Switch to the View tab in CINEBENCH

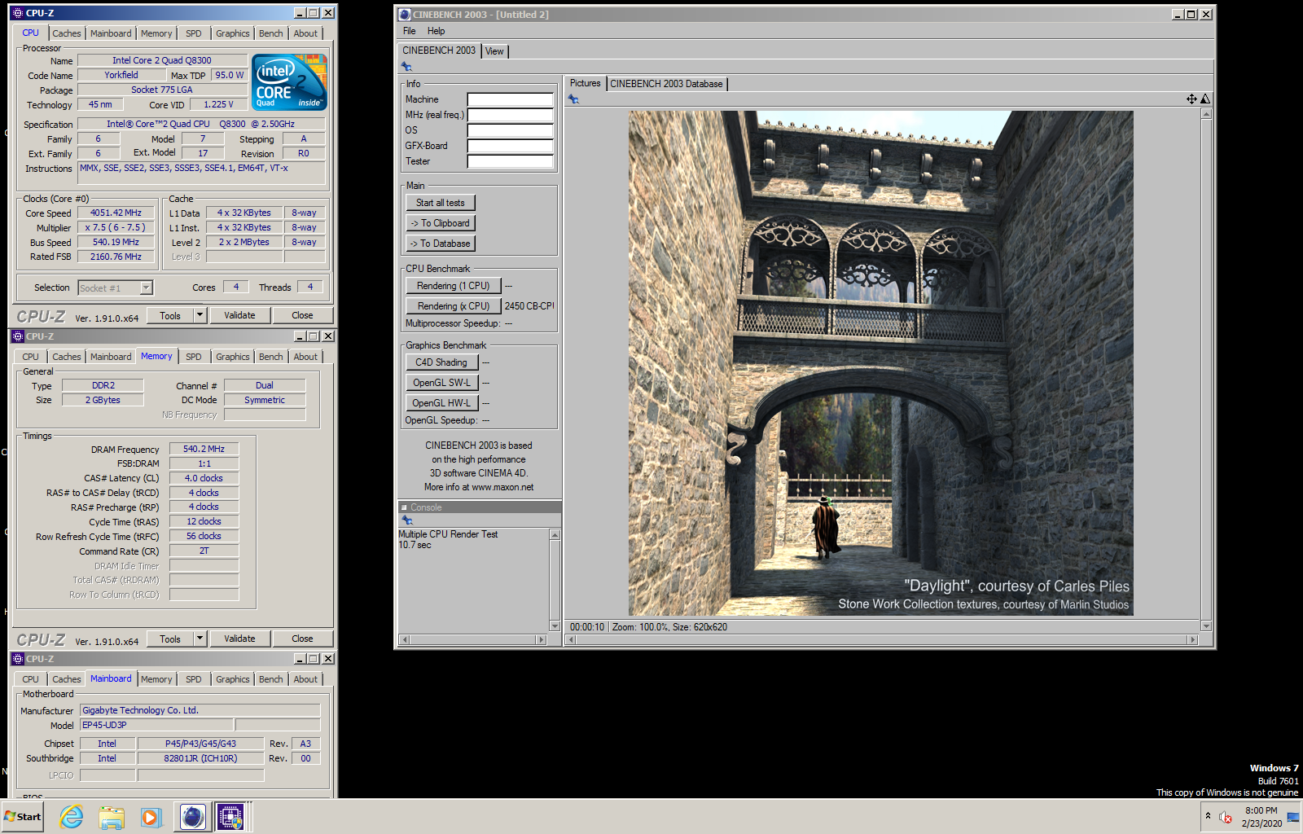[x=494, y=51]
